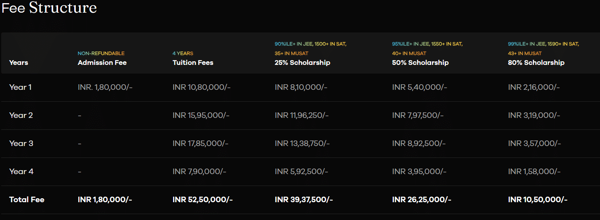
Task: Select the 25% Scholarship column header
Action: (302, 63)
